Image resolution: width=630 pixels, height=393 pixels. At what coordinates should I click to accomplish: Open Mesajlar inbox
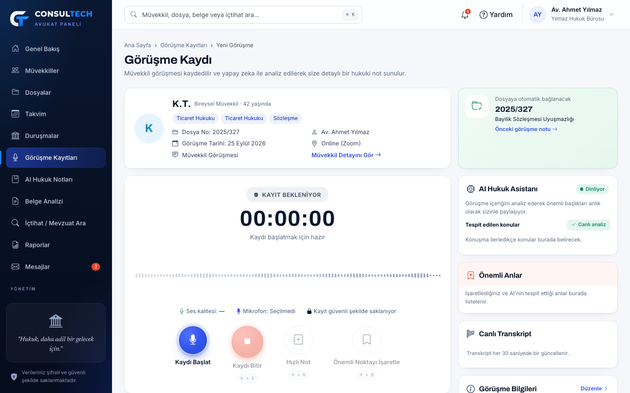coord(56,267)
